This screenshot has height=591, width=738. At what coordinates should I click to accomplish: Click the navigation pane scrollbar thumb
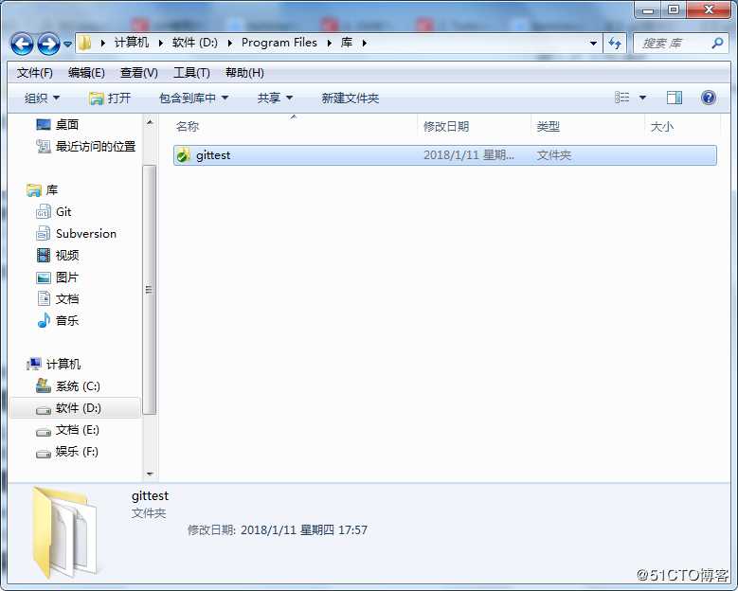[149, 290]
